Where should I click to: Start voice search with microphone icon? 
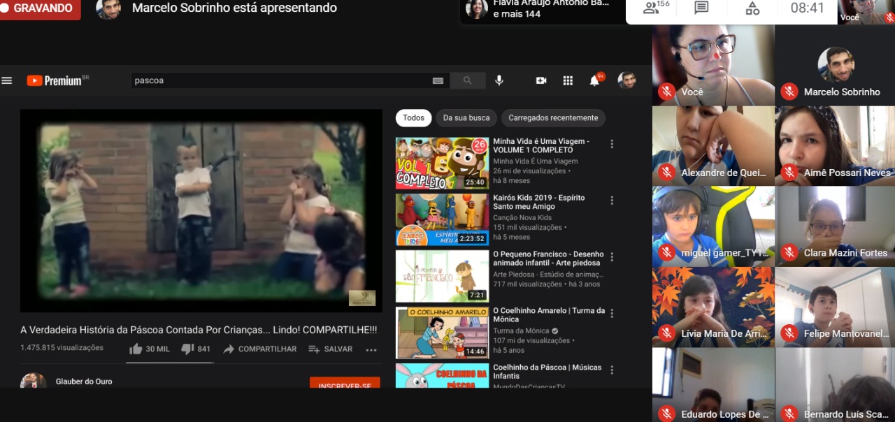pos(499,80)
